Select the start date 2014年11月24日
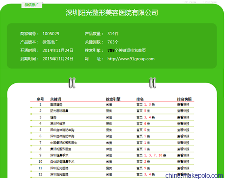This screenshot has width=225, height=179. 58,50
